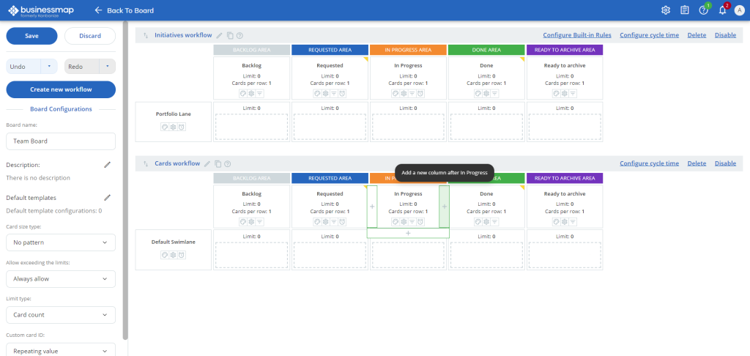The height and width of the screenshot is (356, 750).
Task: Click alarm clock on Cards workflow Requested column
Action: (342, 222)
